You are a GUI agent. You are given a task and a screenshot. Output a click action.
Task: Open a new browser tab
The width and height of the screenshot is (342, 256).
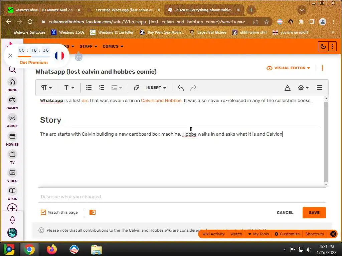251,10
